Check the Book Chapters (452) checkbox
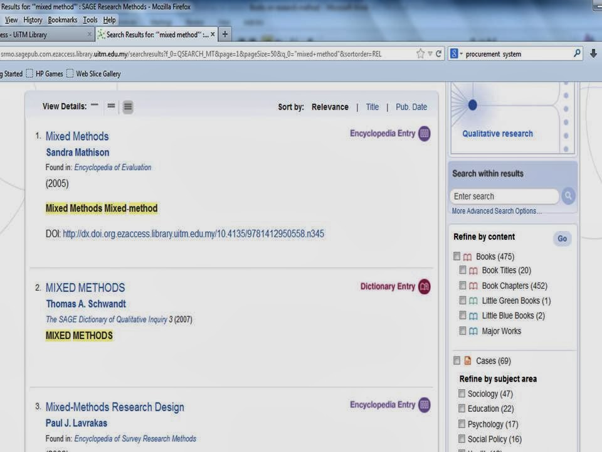 click(463, 285)
